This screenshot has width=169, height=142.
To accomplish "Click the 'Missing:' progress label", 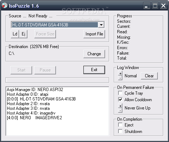I will (x=124, y=37).
